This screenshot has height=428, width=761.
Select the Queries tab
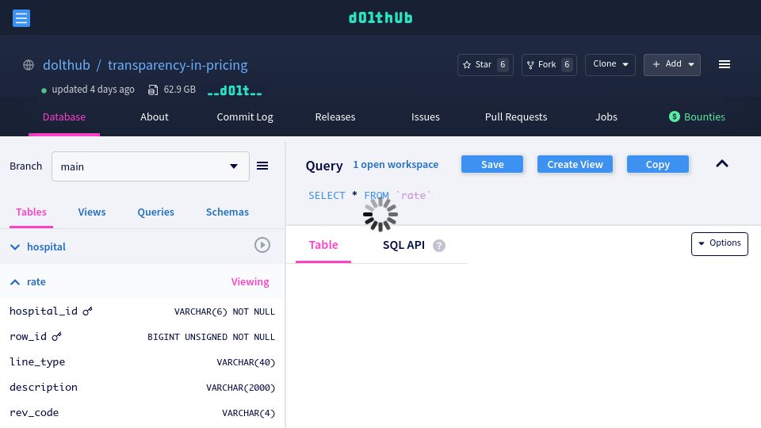(x=156, y=212)
